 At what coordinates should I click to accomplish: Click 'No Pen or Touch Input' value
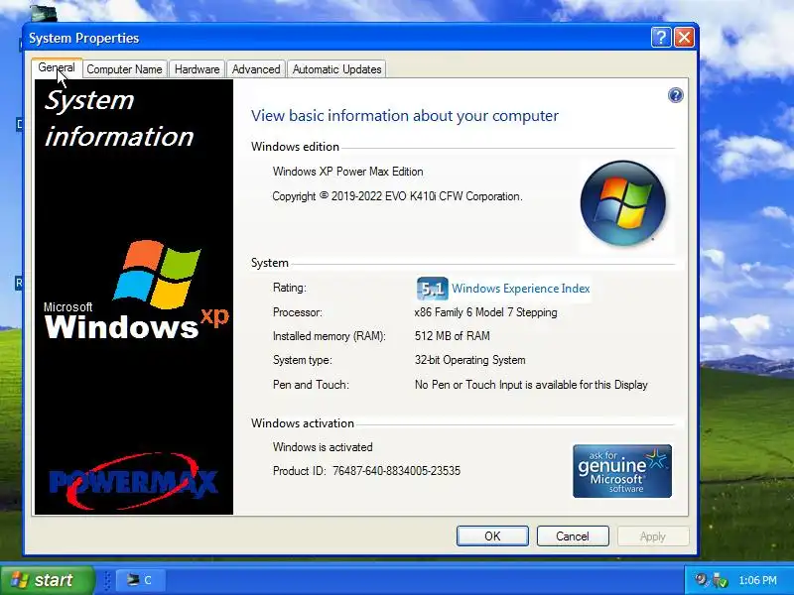coord(531,385)
